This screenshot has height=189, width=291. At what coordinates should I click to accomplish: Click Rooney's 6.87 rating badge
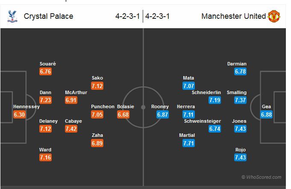[163, 115]
